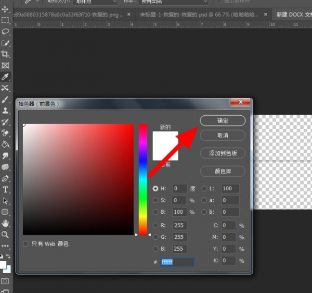Select the Quick Selection tool
Screen dimensions: 312x293
tap(5, 43)
